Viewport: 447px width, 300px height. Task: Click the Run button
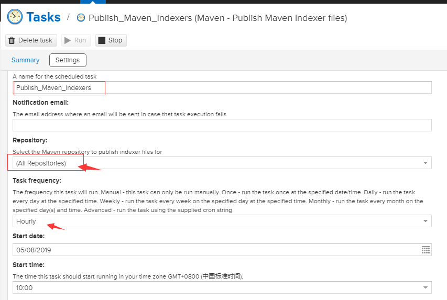click(76, 40)
